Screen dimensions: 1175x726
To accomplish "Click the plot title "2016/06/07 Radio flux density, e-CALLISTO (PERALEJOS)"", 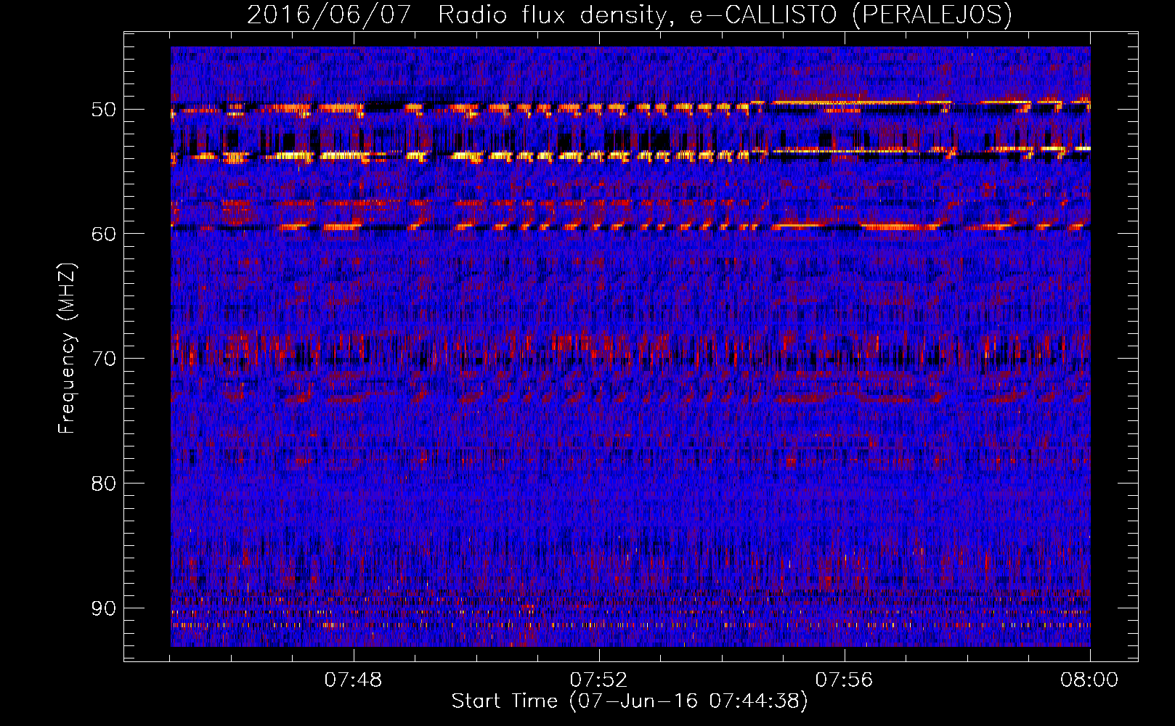I will [x=630, y=15].
